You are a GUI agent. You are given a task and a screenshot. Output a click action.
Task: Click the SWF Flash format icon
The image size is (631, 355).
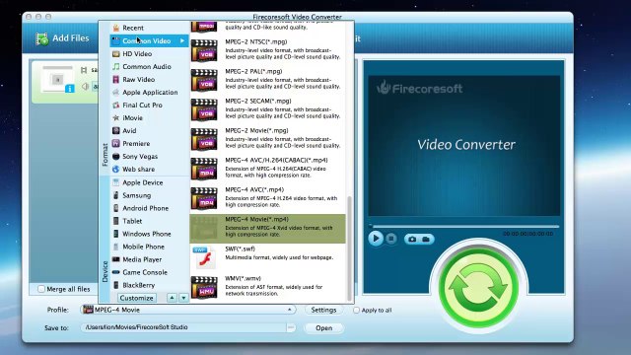(x=204, y=257)
